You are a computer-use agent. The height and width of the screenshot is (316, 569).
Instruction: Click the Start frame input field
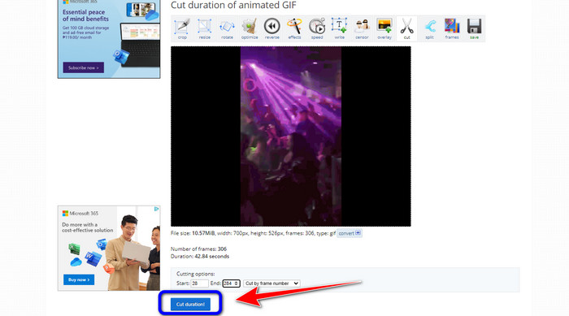199,284
